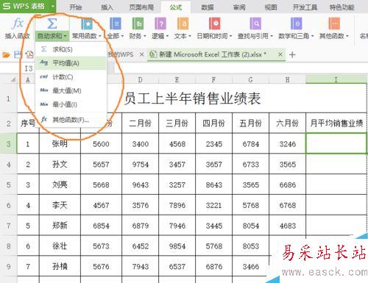Switch to the 我的WPS document tab
The height and width of the screenshot is (283, 368).
pos(121,54)
